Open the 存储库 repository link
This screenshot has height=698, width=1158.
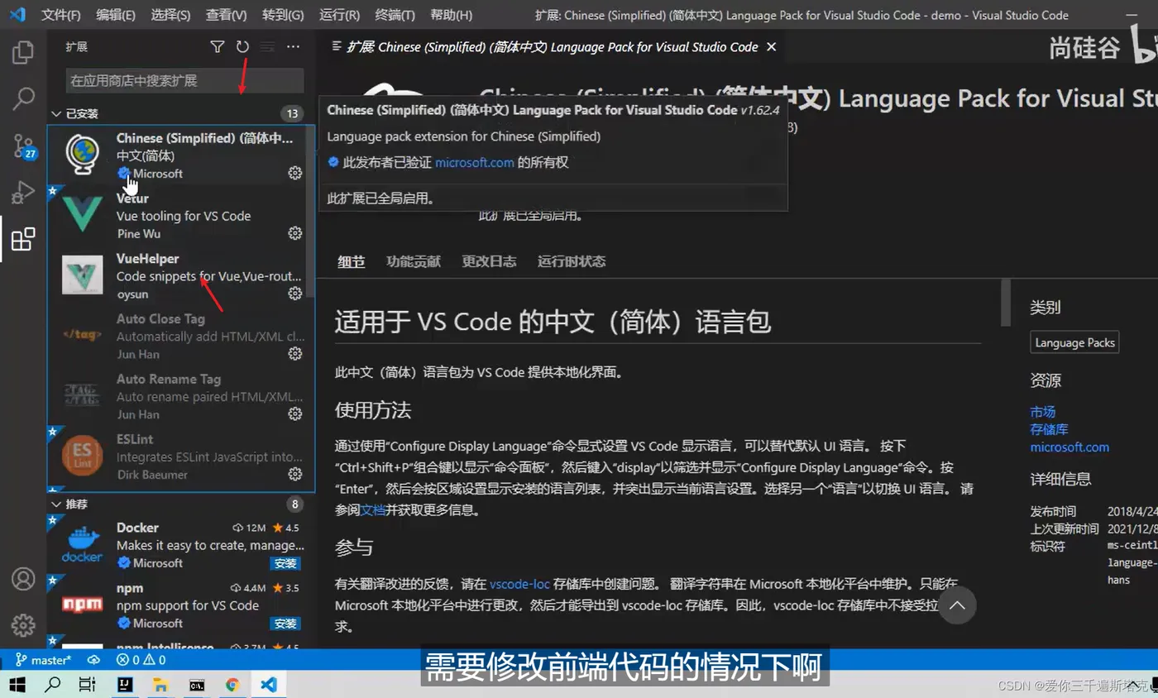[1049, 429]
